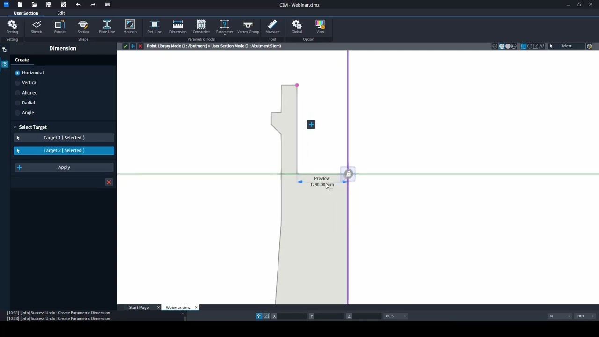Click the Undo arrow in title bar
Viewport: 599px width, 337px height.
[78, 5]
